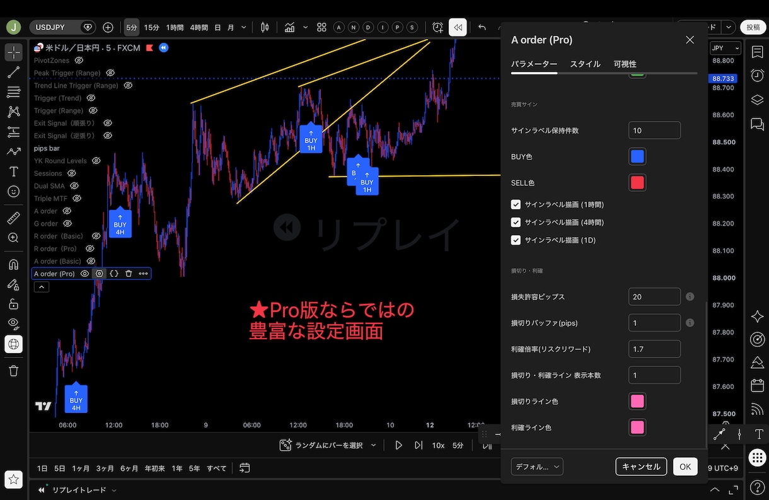This screenshot has height=500, width=769.
Task: Select the 4時間 timeframe
Action: point(198,27)
